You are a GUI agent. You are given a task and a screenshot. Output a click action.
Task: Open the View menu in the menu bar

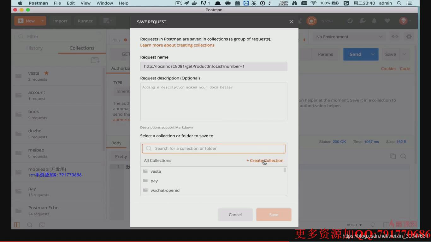[x=86, y=3]
